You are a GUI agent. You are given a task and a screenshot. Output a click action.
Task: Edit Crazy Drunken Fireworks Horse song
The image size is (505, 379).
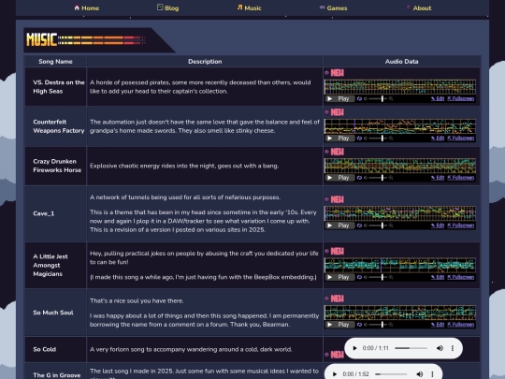coord(438,178)
